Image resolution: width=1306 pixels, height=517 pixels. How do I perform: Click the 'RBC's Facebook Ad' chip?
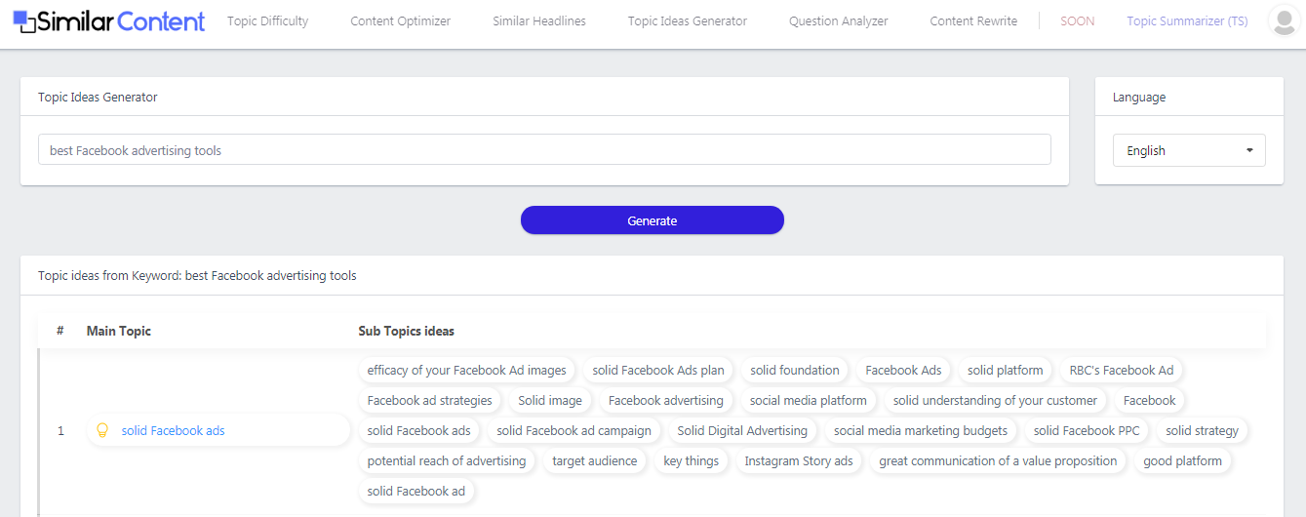click(1122, 370)
